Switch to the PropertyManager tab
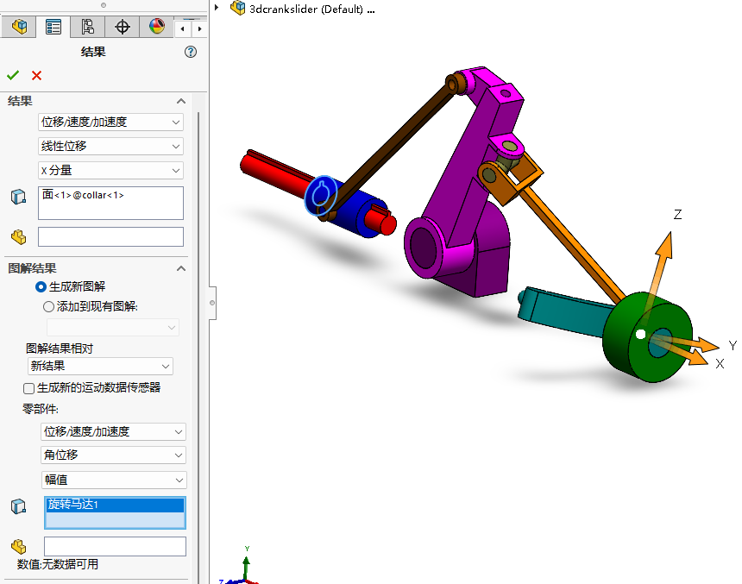The image size is (742, 584). coord(53,27)
